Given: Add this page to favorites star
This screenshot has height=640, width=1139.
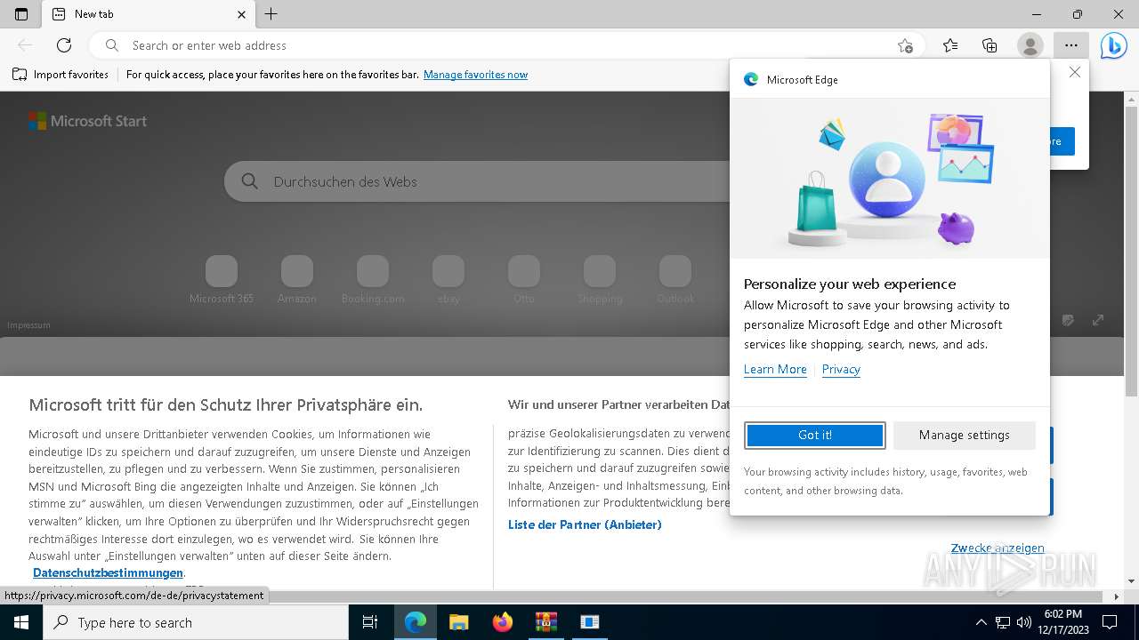Looking at the screenshot, I should click(905, 45).
